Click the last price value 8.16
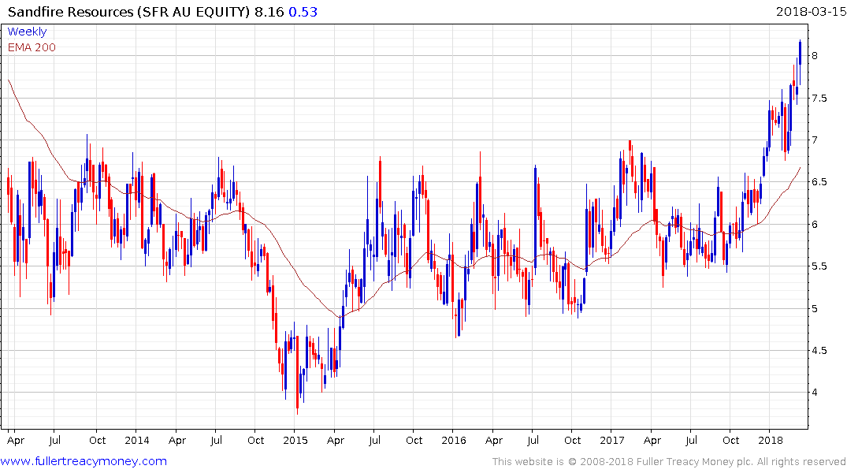The width and height of the screenshot is (847, 473). click(269, 12)
